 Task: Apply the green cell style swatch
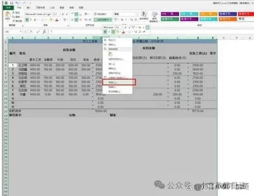(x=170, y=19)
